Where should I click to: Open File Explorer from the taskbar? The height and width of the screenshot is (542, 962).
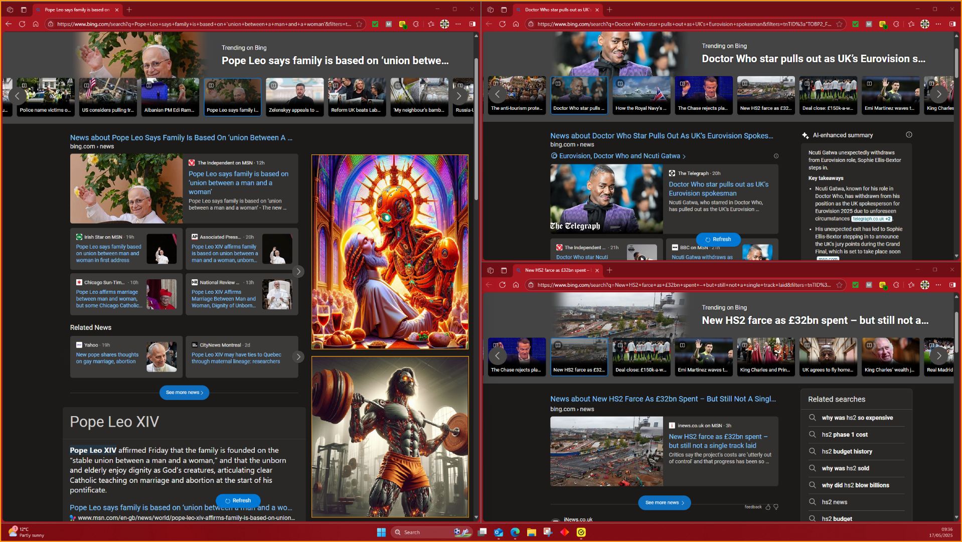[x=532, y=532]
